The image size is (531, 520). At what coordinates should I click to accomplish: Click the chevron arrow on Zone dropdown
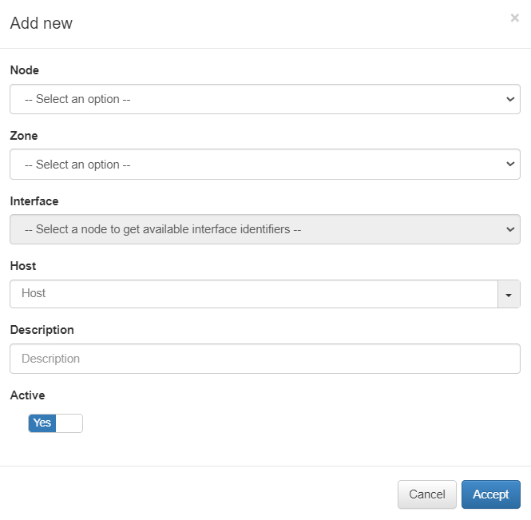510,165
